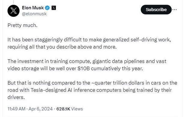Subscribe to Elon Musk

click(x=156, y=10)
